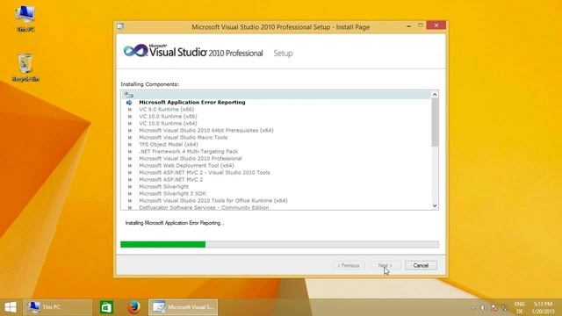Select .NET Framework 4 Multi-Targeting Pack

click(189, 152)
